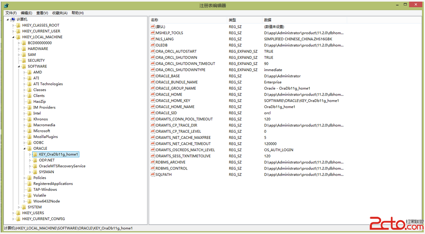This screenshot has width=425, height=234.
Task: Select the ORACLE_BUNDLE_NAME value name
Action: 177,82
